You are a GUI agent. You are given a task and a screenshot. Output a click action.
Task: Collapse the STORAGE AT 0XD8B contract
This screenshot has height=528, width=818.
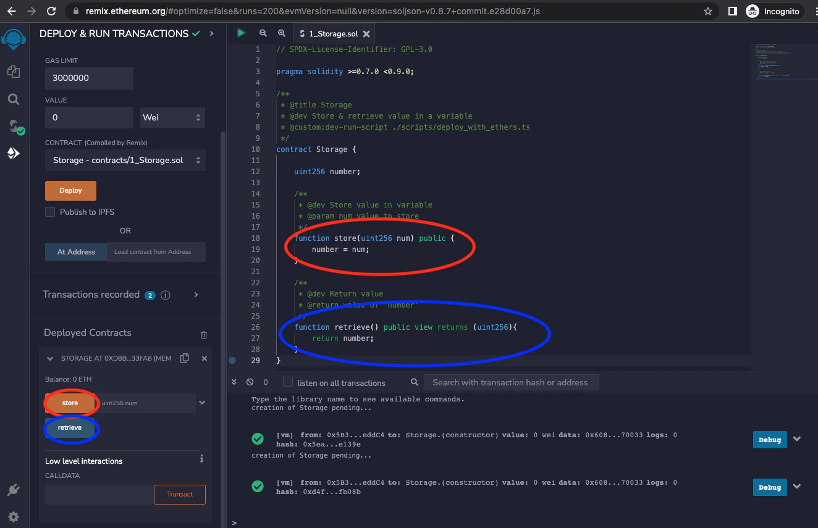(50, 358)
